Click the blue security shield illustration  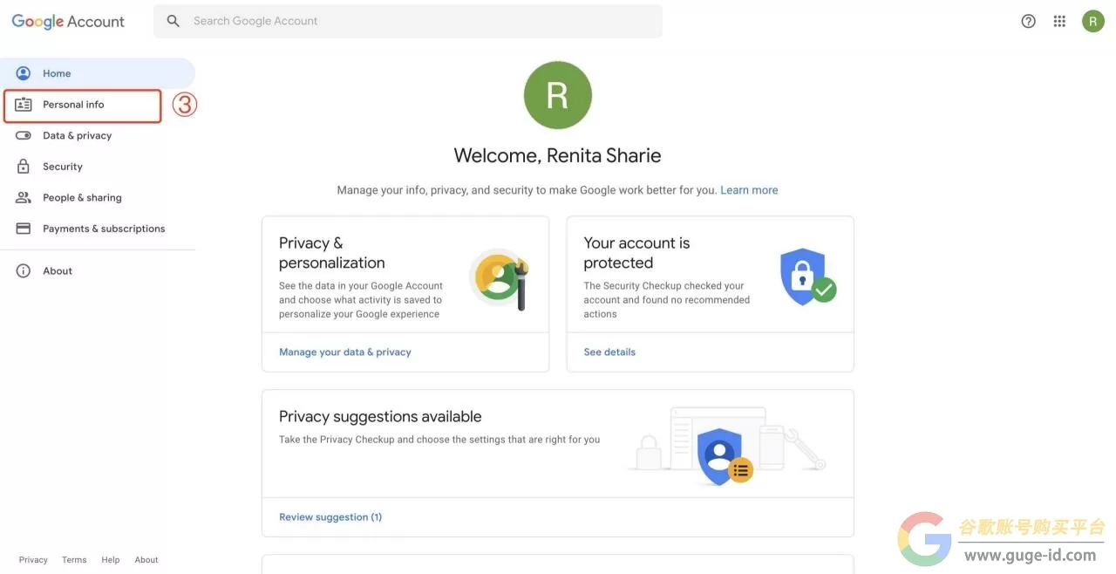point(807,277)
